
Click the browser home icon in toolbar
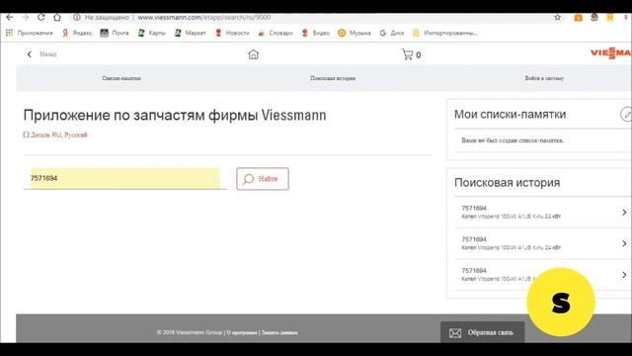pyautogui.click(x=57, y=18)
